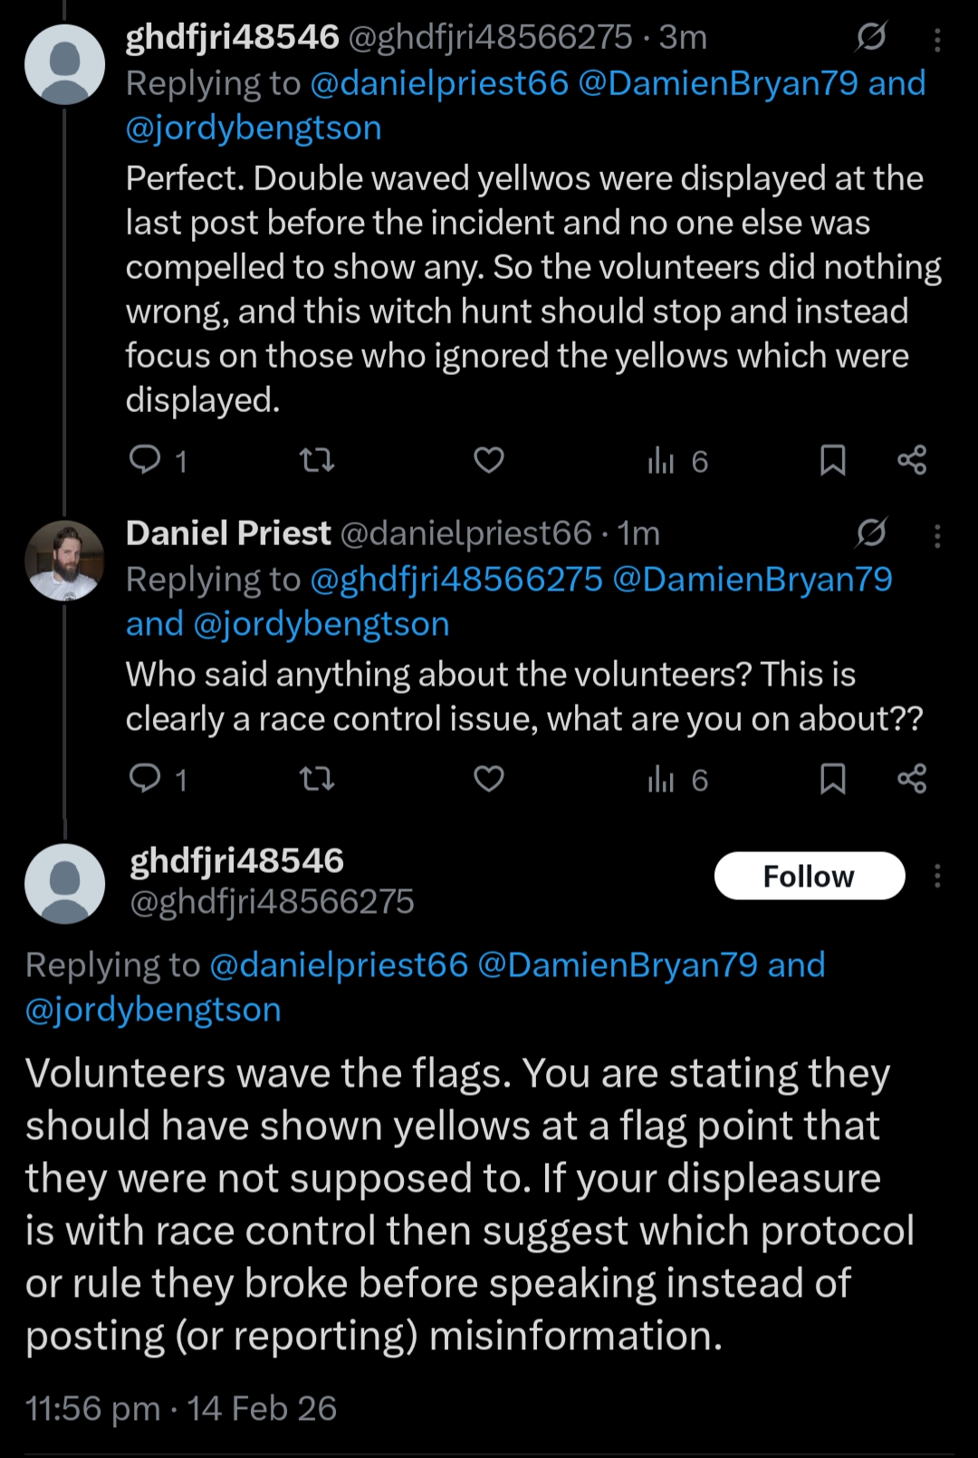Open the @ghdfjri48566275 mention in Daniel's reply
This screenshot has height=1458, width=978.
456,580
